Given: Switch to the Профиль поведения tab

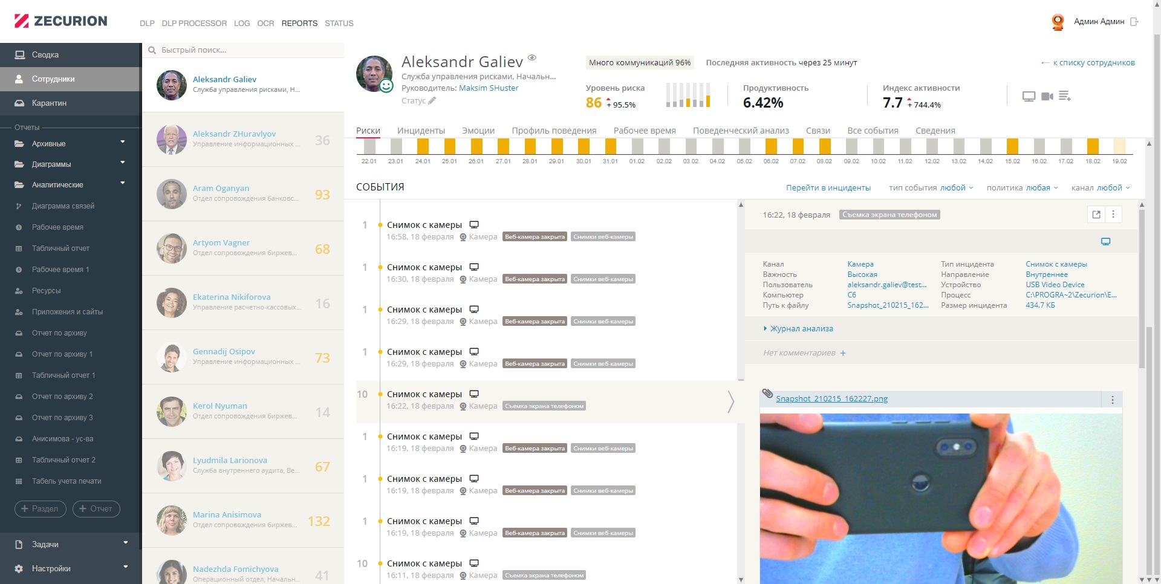Looking at the screenshot, I should (x=554, y=131).
